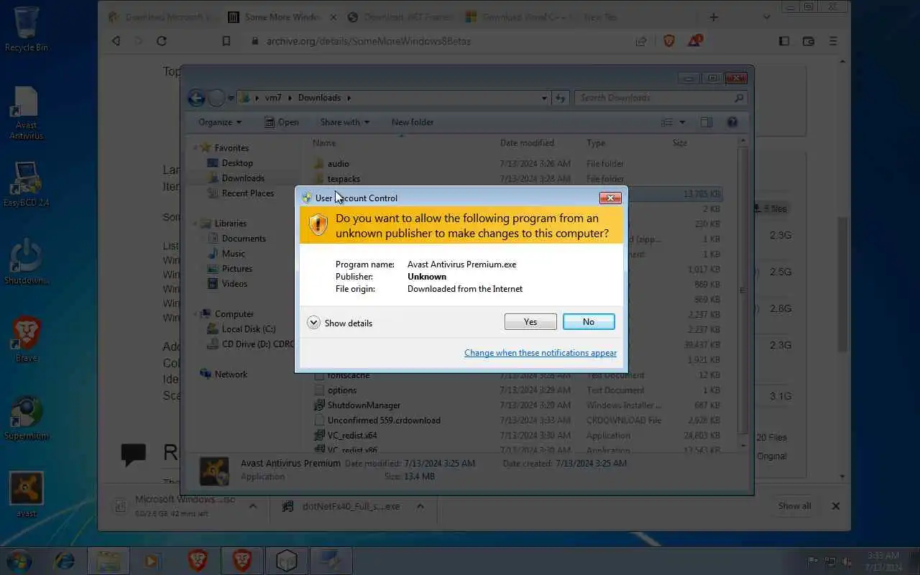Close the User Account Control dialog

point(610,198)
